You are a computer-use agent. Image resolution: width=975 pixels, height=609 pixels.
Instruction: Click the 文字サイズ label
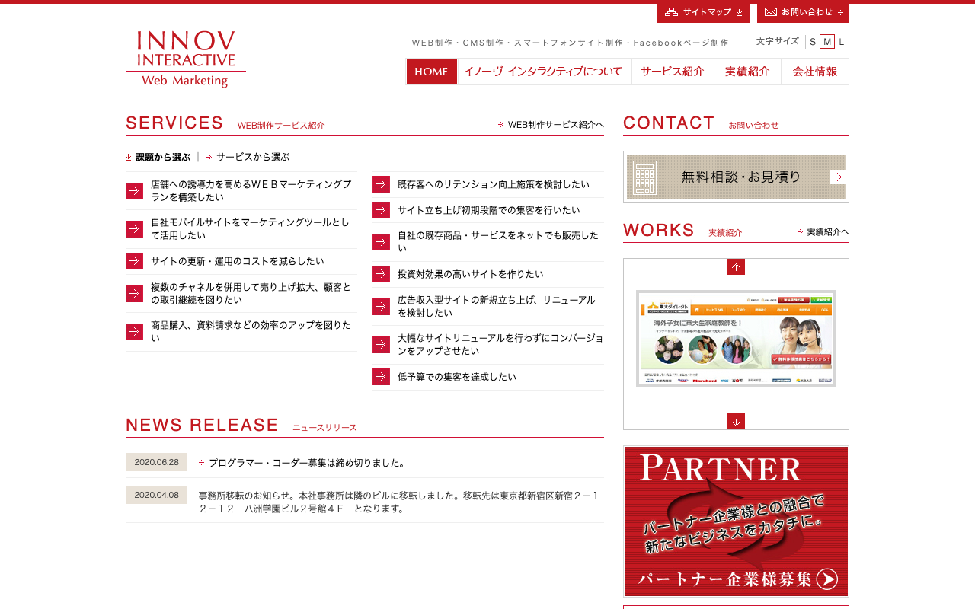(778, 41)
